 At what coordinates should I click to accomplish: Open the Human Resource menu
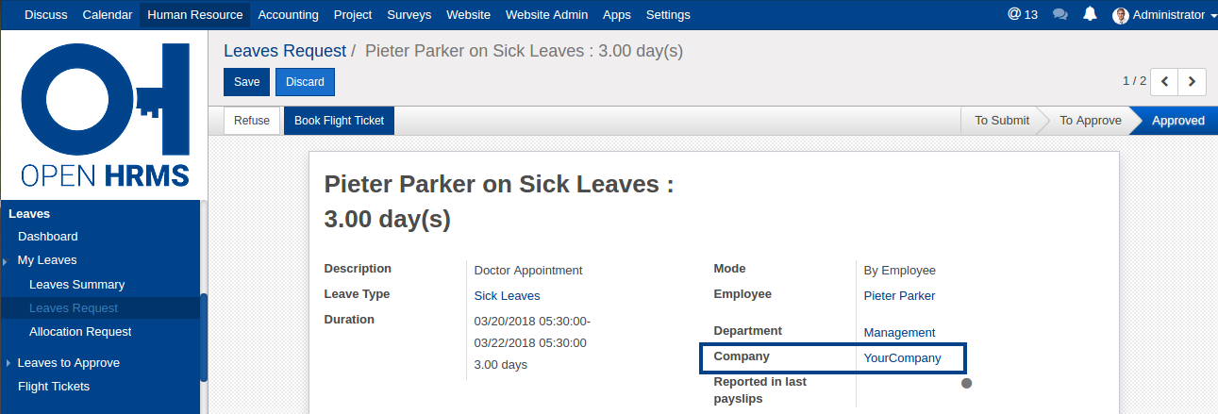coord(195,15)
